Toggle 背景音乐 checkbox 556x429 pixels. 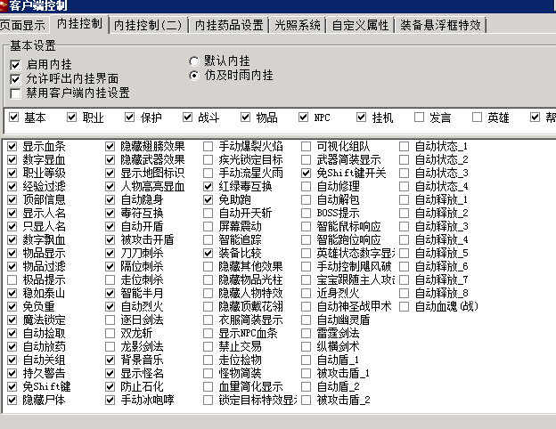110,360
